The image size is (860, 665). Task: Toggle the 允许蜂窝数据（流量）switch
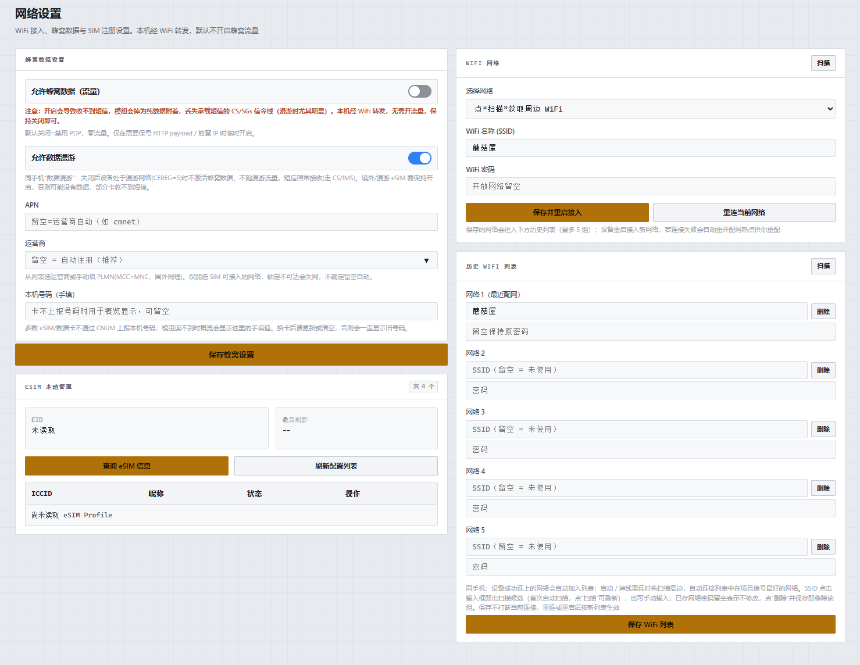(x=420, y=91)
